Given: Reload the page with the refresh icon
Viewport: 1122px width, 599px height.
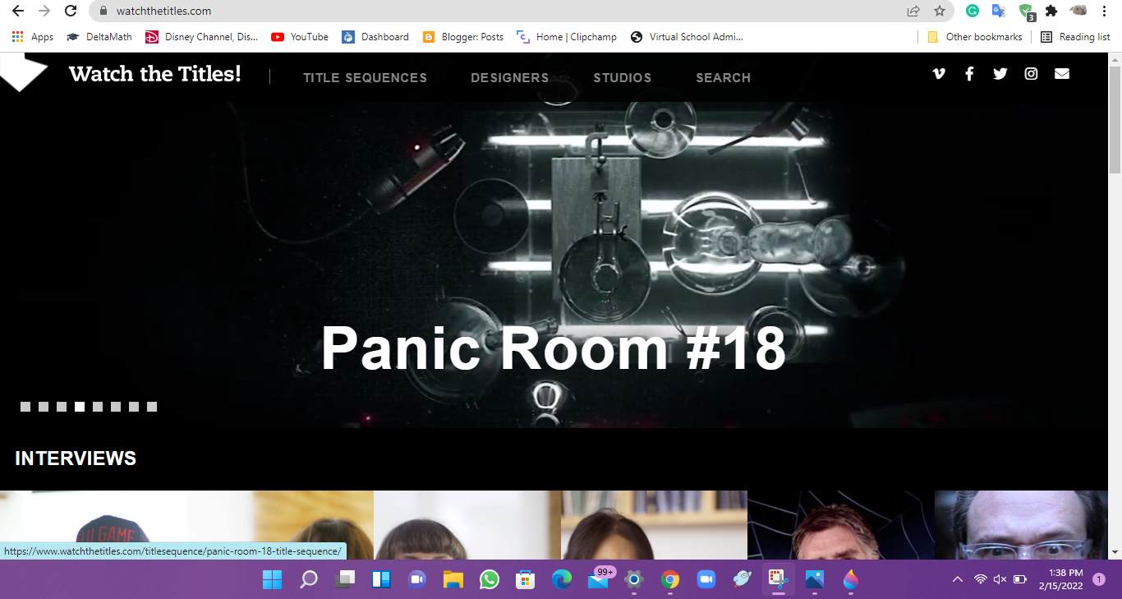Looking at the screenshot, I should click(71, 12).
